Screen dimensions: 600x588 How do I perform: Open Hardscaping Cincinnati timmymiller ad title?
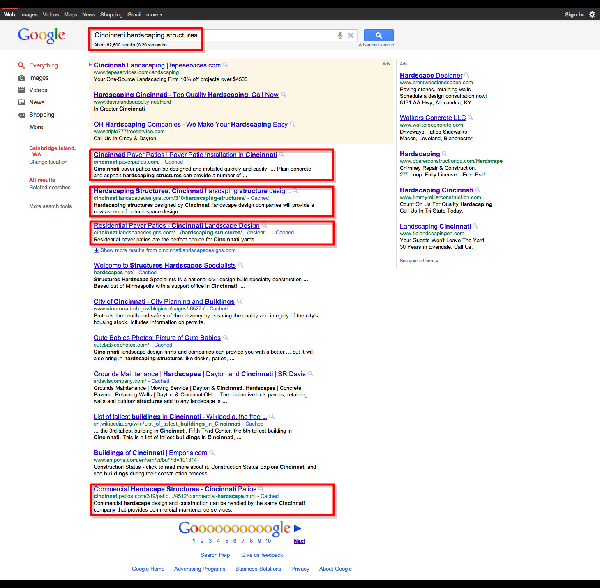point(436,190)
